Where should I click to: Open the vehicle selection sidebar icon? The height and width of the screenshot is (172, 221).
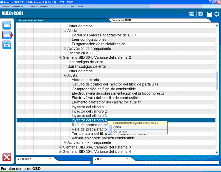point(6,25)
